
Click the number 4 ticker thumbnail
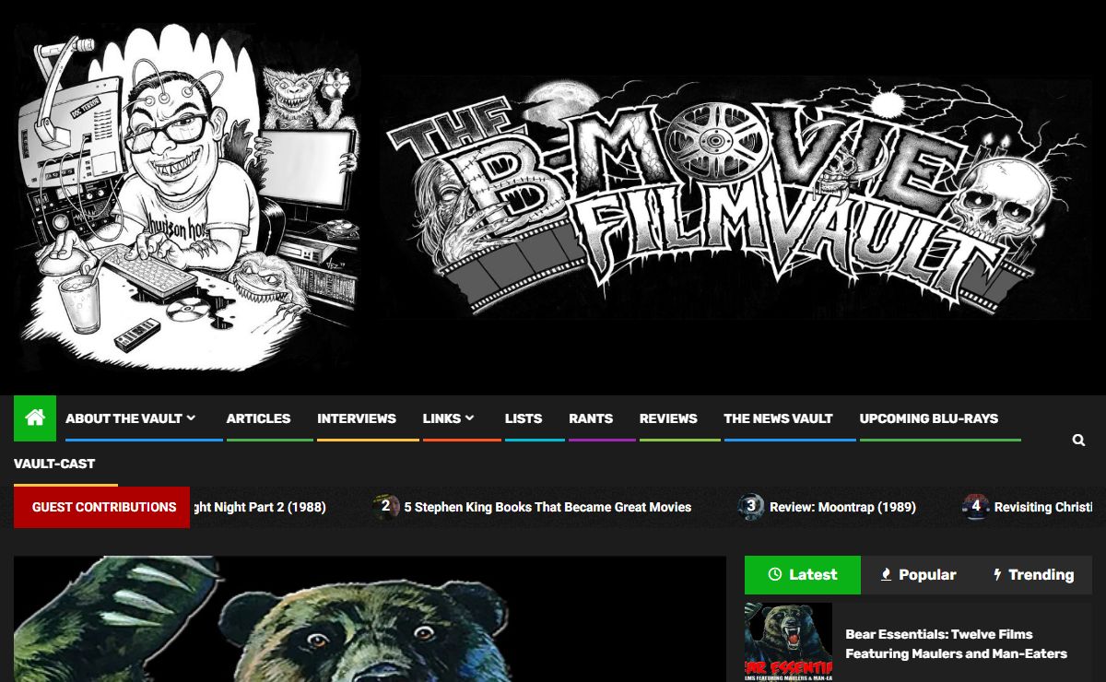[975, 506]
